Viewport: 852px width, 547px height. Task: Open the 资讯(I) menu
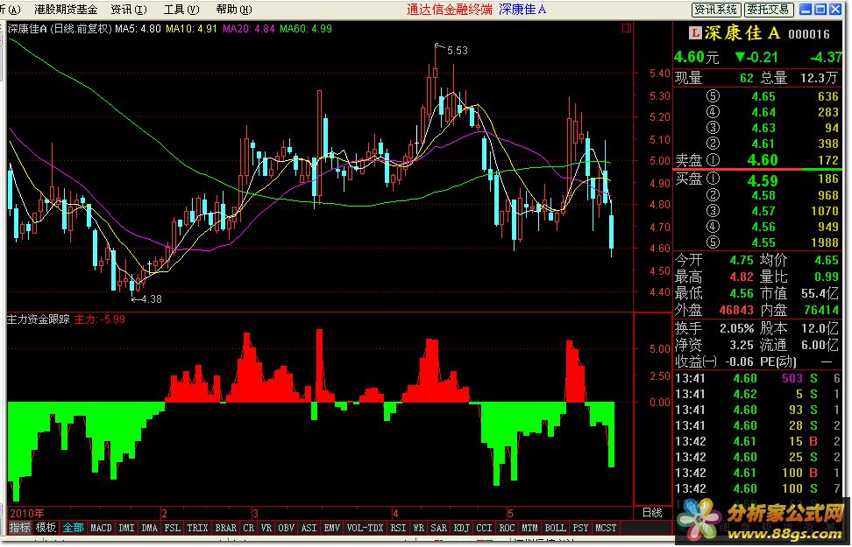point(129,10)
